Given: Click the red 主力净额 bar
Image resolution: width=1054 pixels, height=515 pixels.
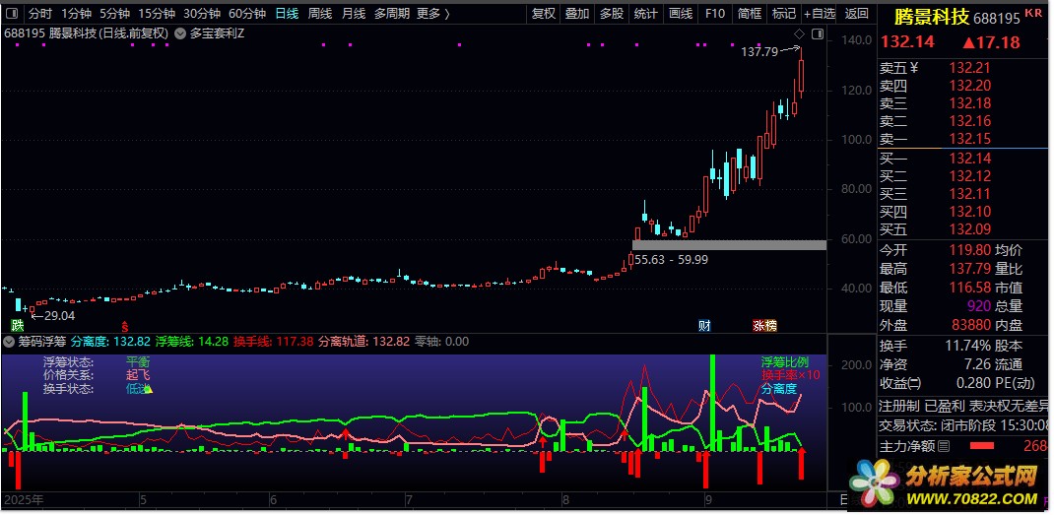Looking at the screenshot, I should point(984,446).
